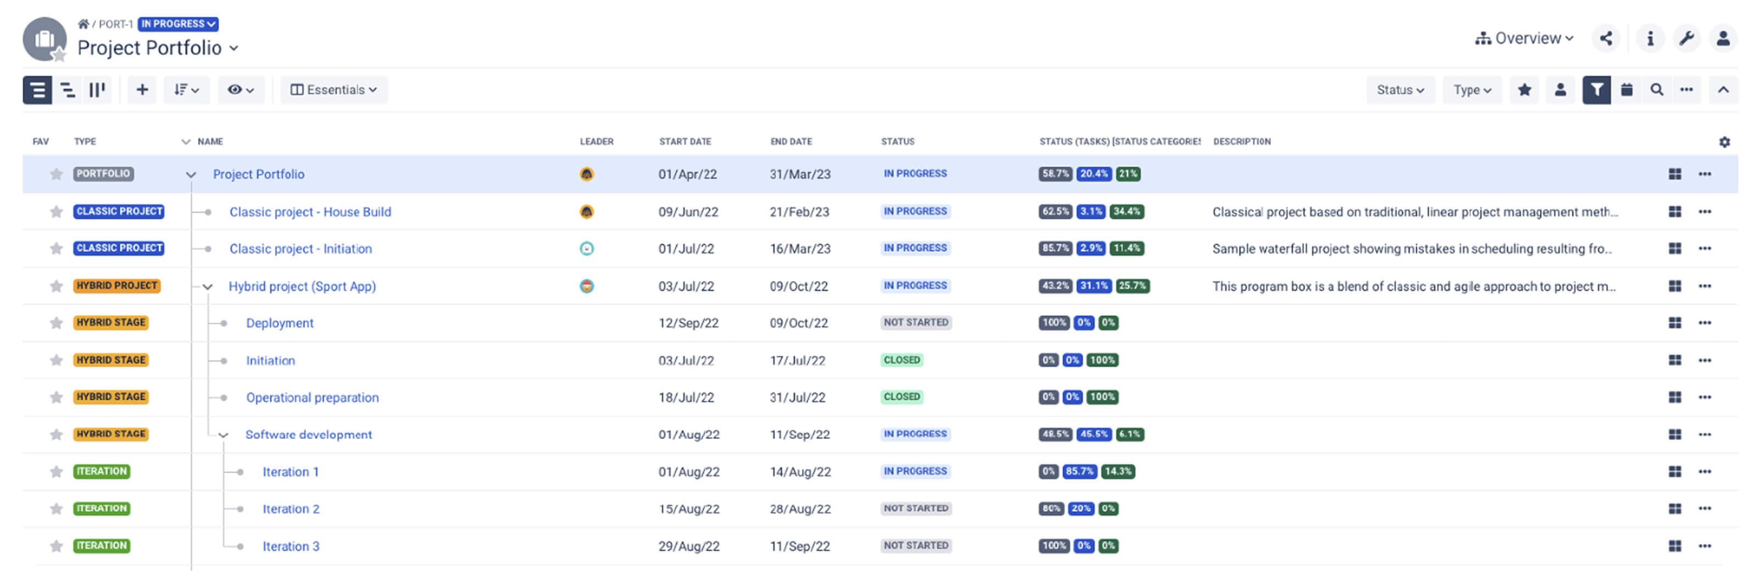Viewport: 1758px width, 584px height.
Task: Open the Operational preparation link
Action: pyautogui.click(x=313, y=397)
